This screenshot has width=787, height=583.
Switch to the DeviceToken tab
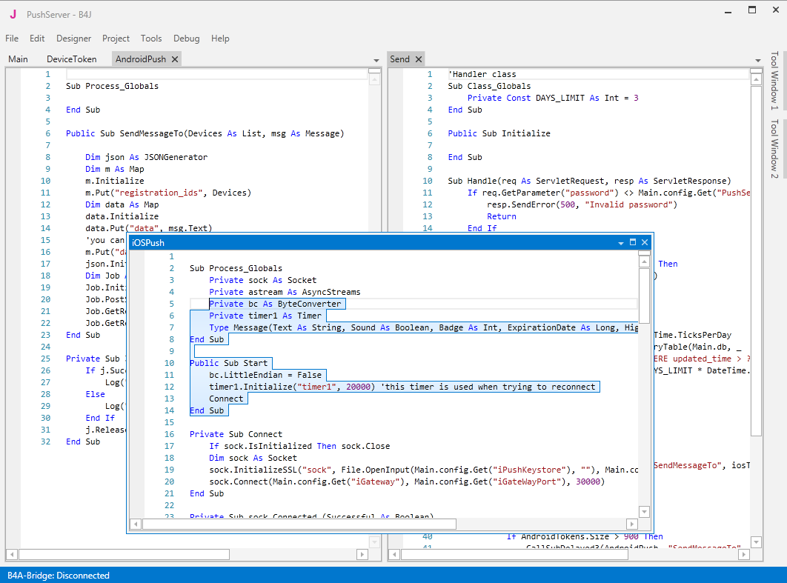point(71,59)
